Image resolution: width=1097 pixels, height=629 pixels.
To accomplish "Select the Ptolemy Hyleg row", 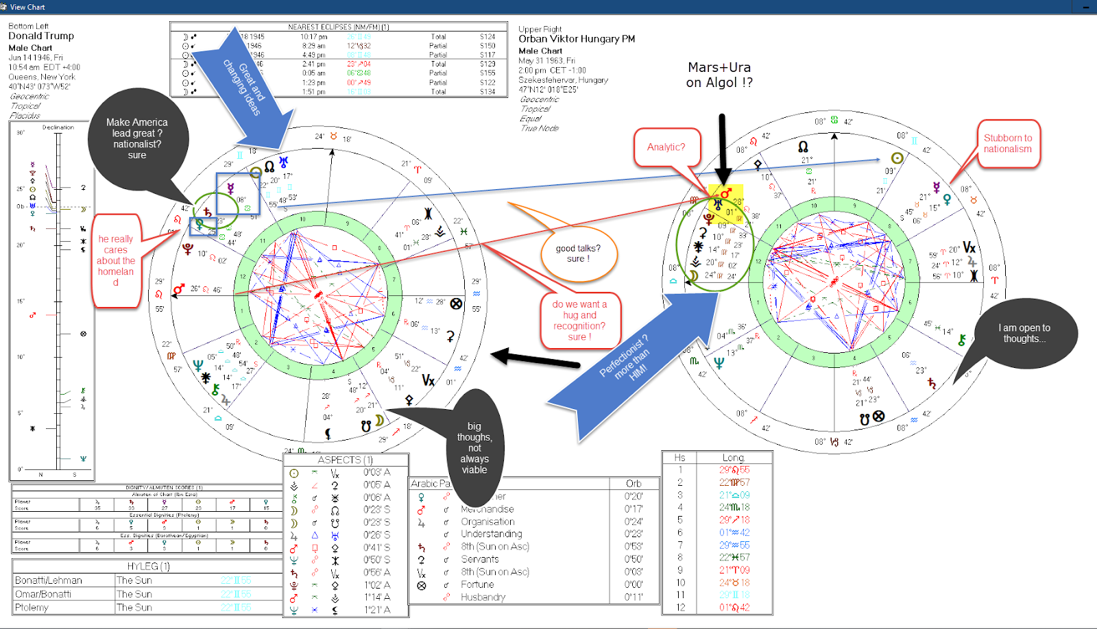I will [x=147, y=608].
